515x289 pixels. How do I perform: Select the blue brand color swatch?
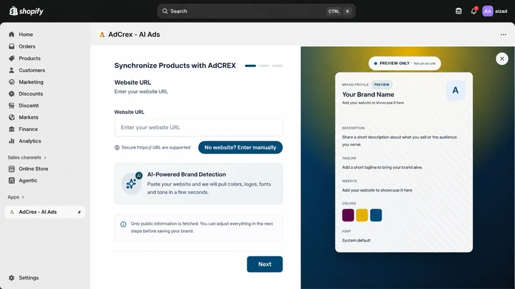[x=376, y=215]
